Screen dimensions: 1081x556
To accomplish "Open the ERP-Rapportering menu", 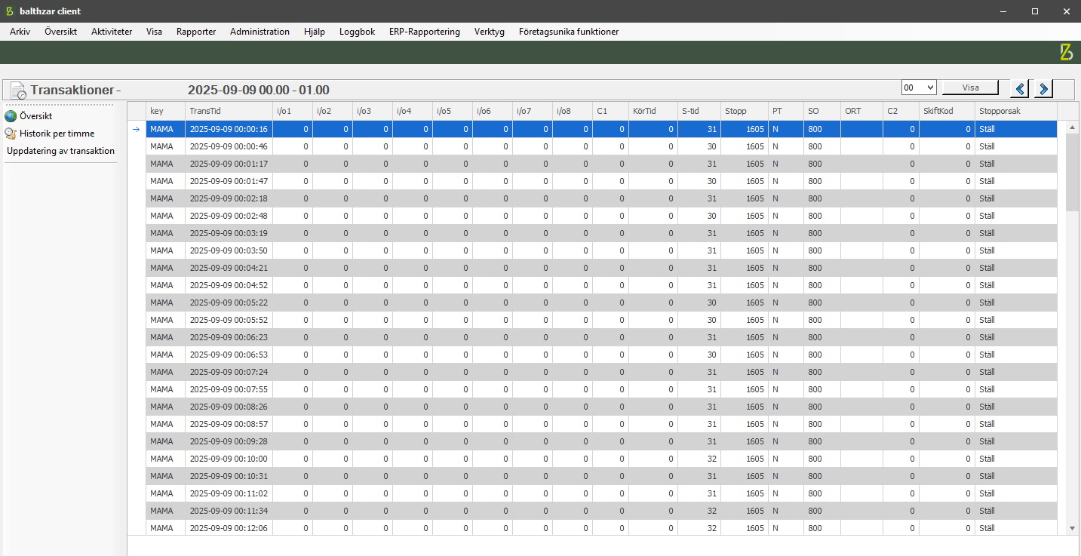I will click(x=425, y=32).
